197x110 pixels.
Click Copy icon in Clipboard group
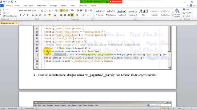click(x=4, y=13)
